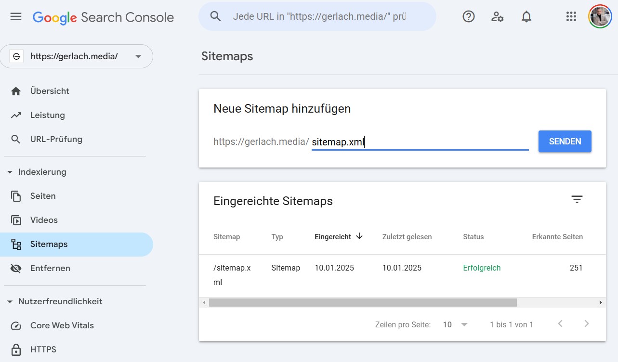Open the Google apps grid
The image size is (618, 362).
pos(571,17)
